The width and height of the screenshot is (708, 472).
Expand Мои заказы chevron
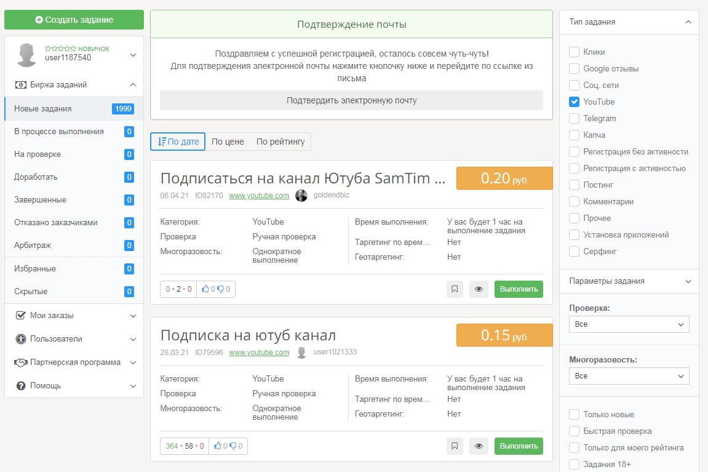pyautogui.click(x=133, y=316)
